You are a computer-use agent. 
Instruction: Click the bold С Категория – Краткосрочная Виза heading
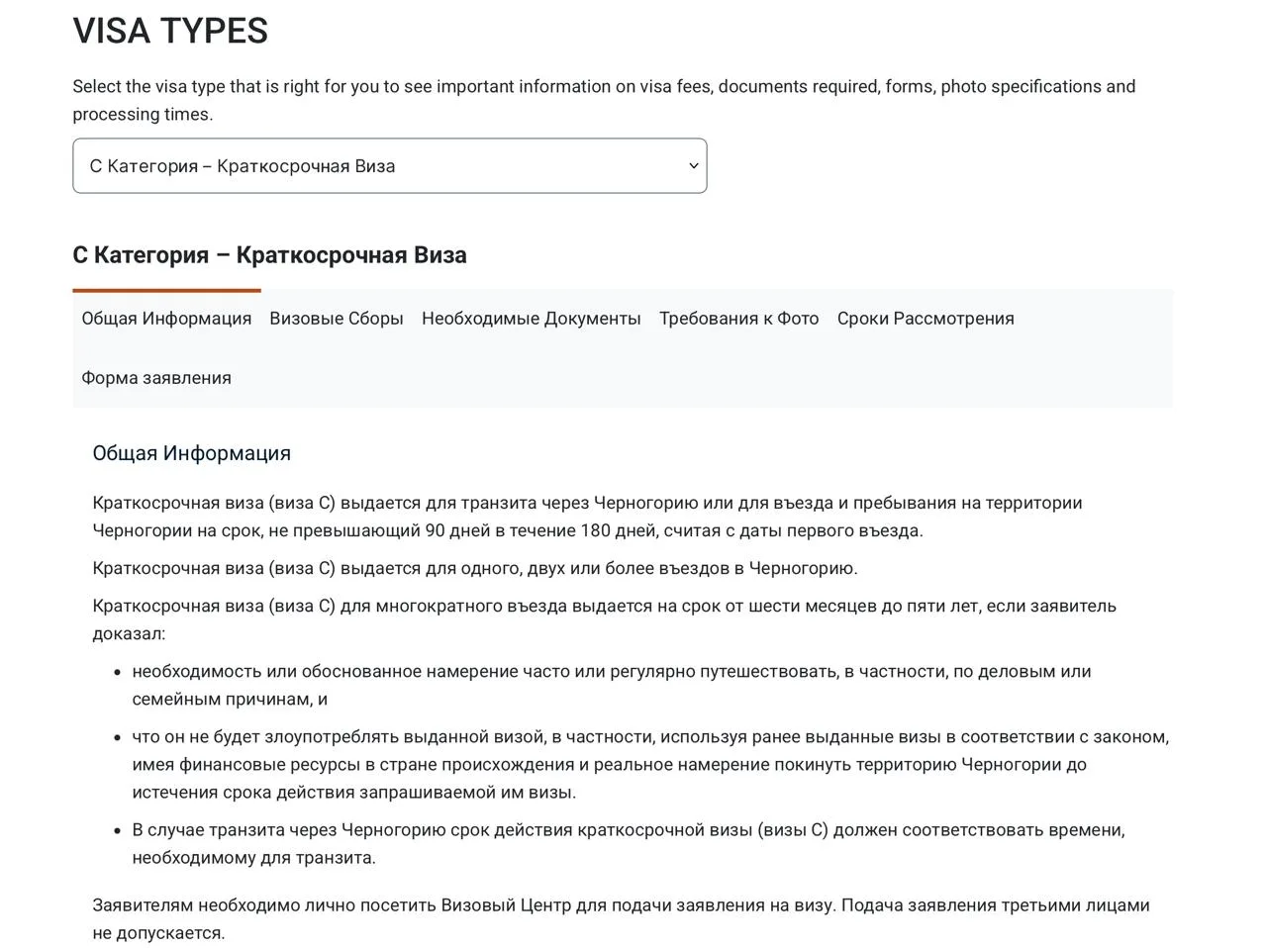(269, 255)
